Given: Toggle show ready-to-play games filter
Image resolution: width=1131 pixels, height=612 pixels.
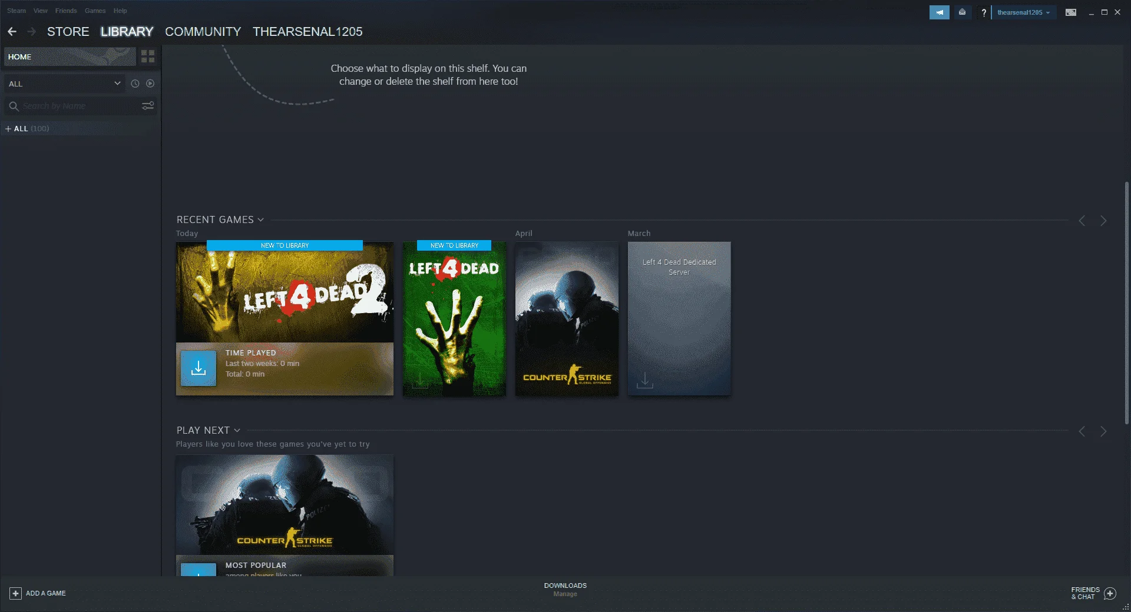Looking at the screenshot, I should click(150, 84).
